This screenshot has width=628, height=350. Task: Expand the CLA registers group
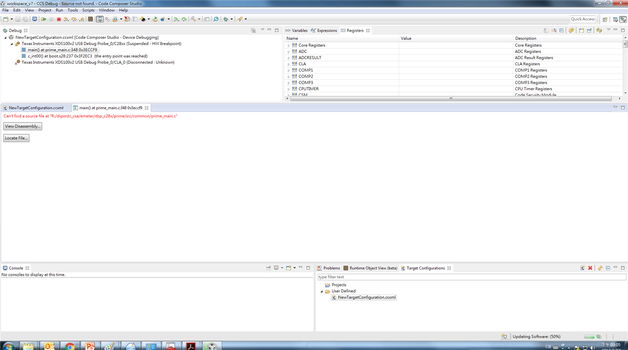[x=288, y=64]
